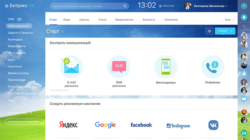
Task: Open Мессенджеры phone icon
Action: coord(166,67)
